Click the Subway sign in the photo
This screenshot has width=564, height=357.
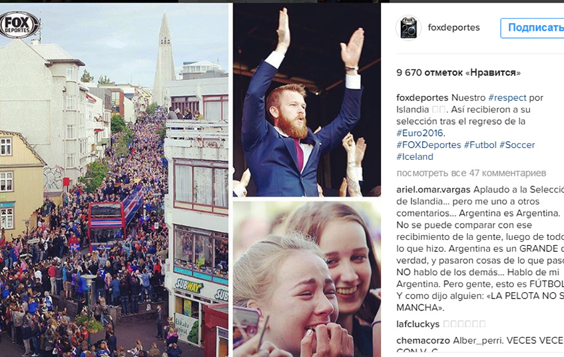click(x=189, y=286)
